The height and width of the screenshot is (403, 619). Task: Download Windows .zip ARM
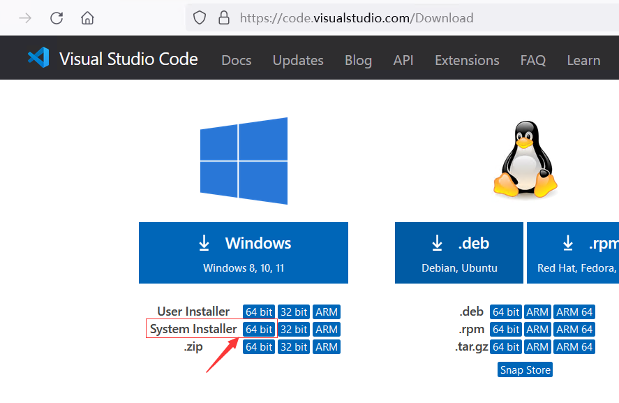tap(327, 347)
